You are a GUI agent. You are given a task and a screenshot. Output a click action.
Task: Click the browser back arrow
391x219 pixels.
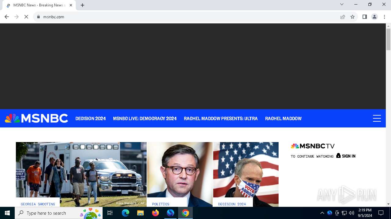[x=7, y=17]
